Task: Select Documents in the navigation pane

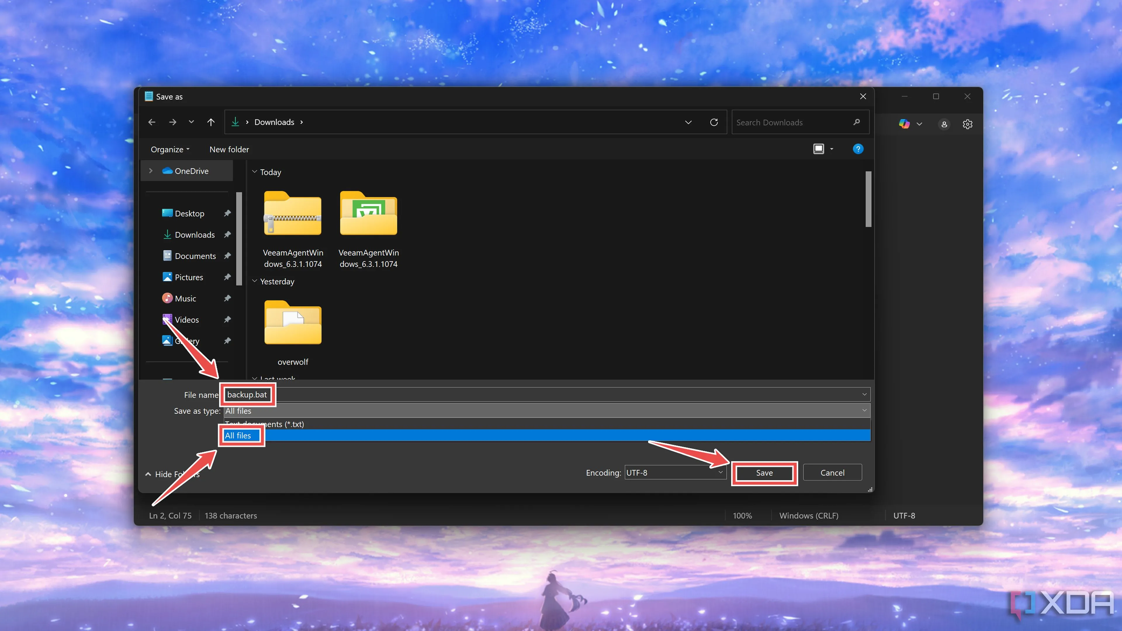Action: pos(195,256)
